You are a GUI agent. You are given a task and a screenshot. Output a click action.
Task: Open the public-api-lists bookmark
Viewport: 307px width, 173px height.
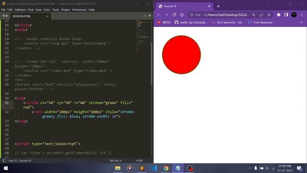tap(191, 23)
